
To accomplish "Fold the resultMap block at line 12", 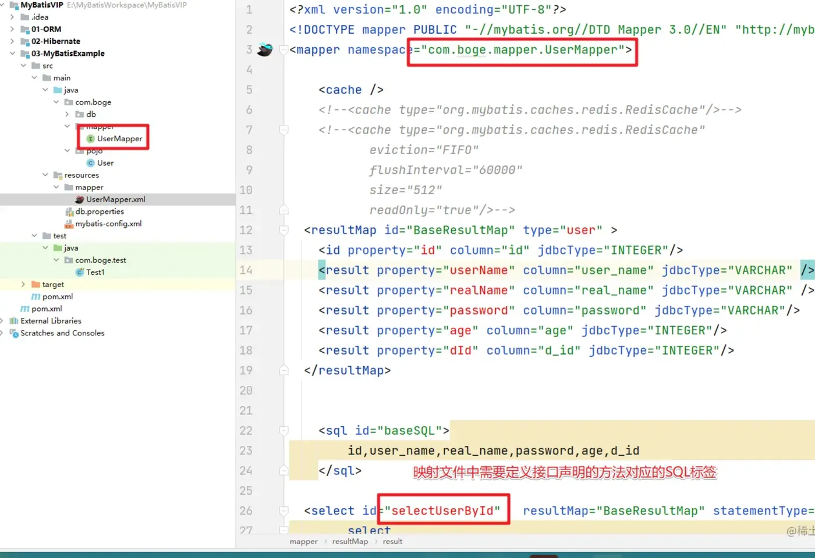I will coord(284,230).
